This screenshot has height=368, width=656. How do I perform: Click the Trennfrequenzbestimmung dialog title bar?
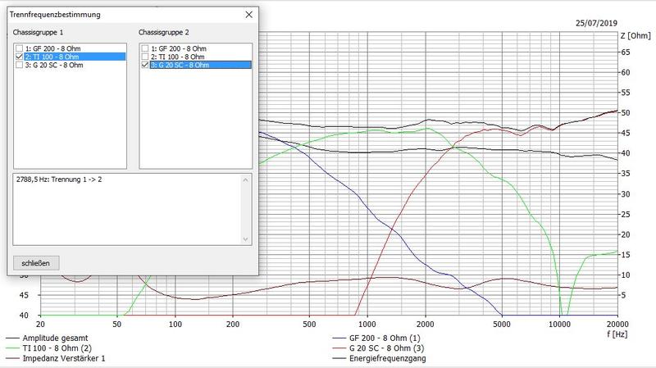[x=123, y=14]
